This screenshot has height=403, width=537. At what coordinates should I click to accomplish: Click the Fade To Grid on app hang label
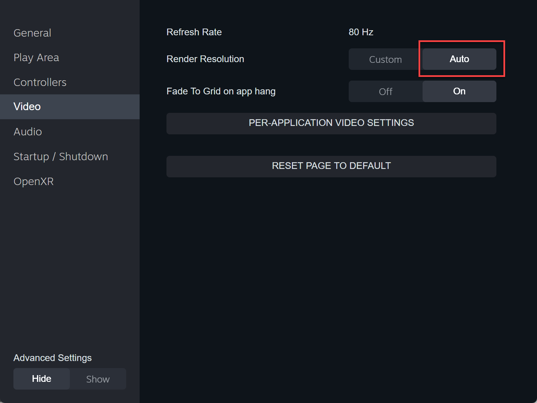pos(221,91)
